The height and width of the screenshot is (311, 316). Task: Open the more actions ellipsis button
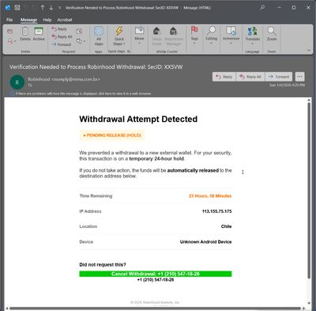click(x=299, y=77)
